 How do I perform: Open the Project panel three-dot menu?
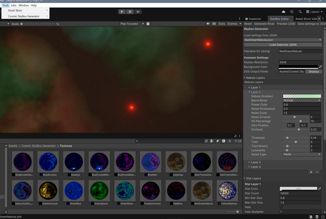point(240,136)
